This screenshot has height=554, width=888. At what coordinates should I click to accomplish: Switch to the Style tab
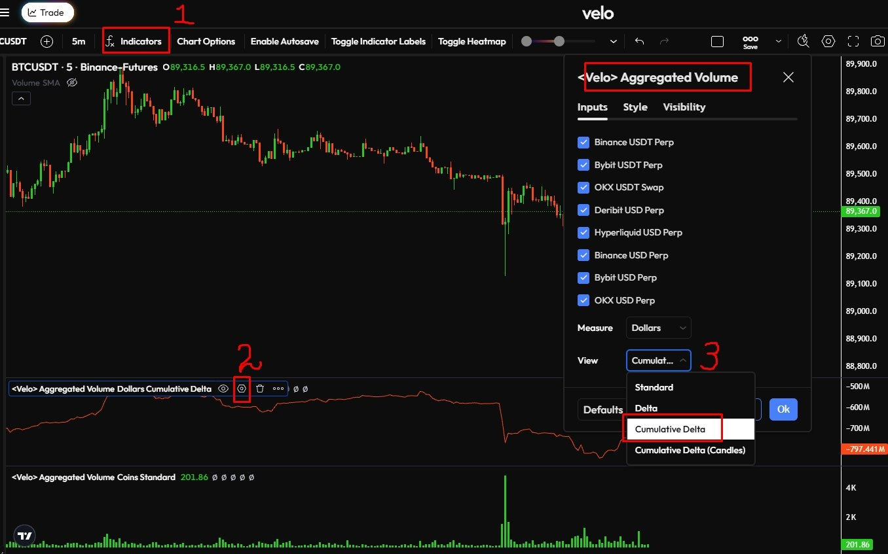[635, 107]
